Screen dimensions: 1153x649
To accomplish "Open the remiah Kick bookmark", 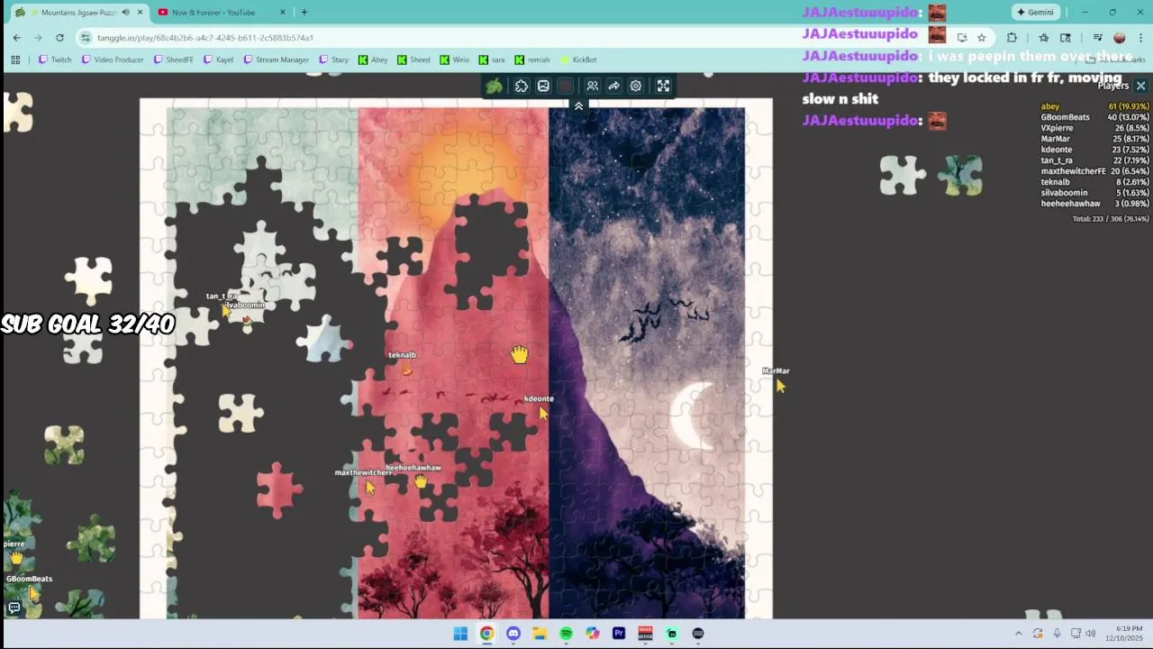I will (x=532, y=59).
